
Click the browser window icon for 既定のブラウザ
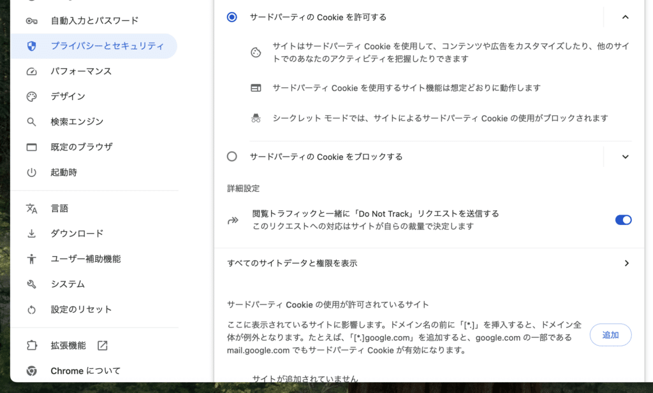pos(32,147)
